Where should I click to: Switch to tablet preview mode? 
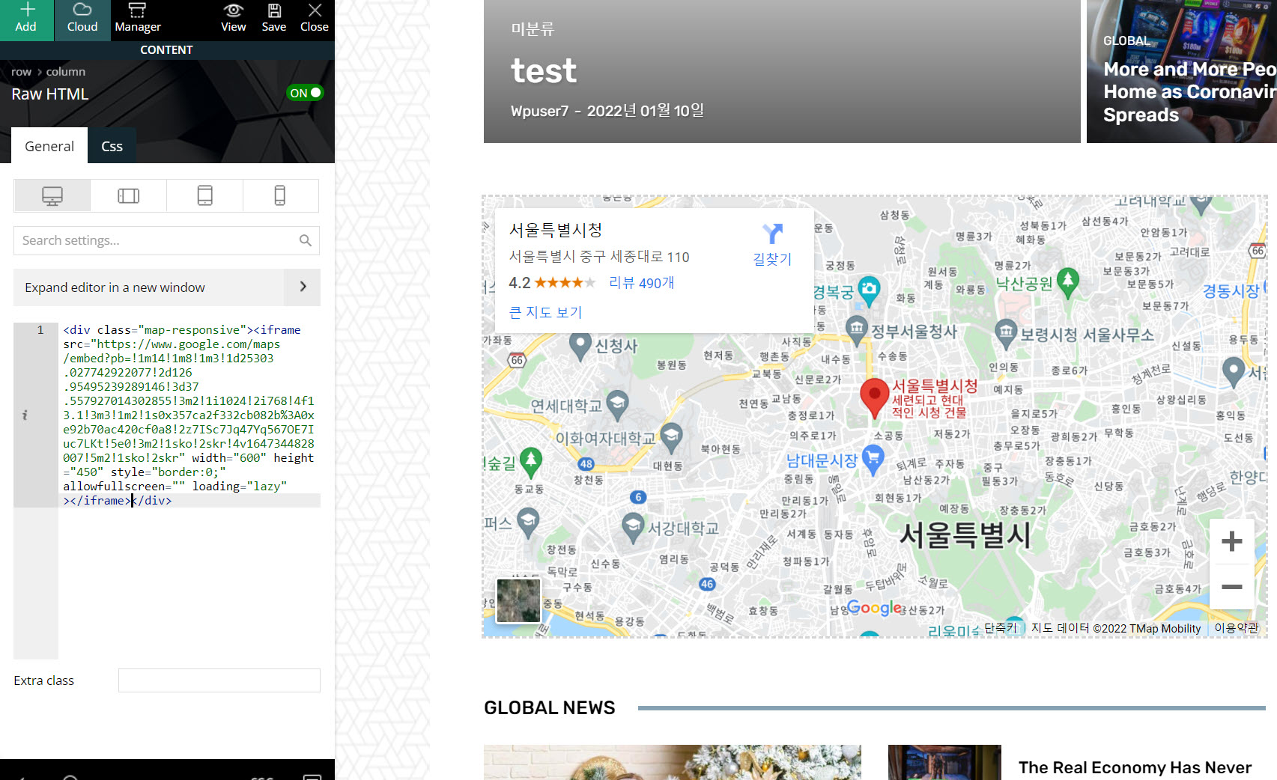point(204,195)
